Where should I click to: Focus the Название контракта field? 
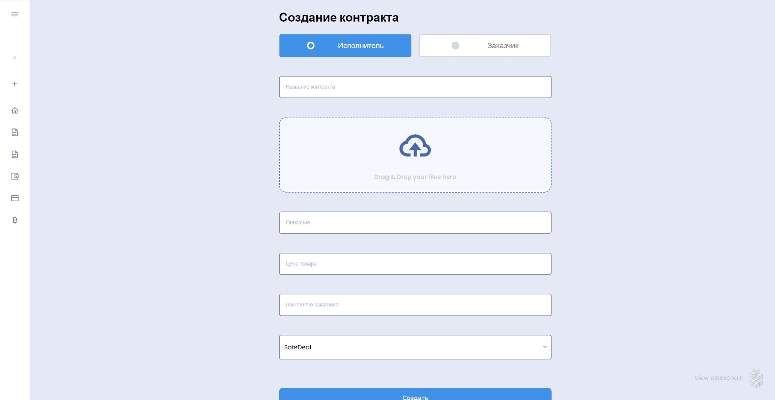(415, 87)
